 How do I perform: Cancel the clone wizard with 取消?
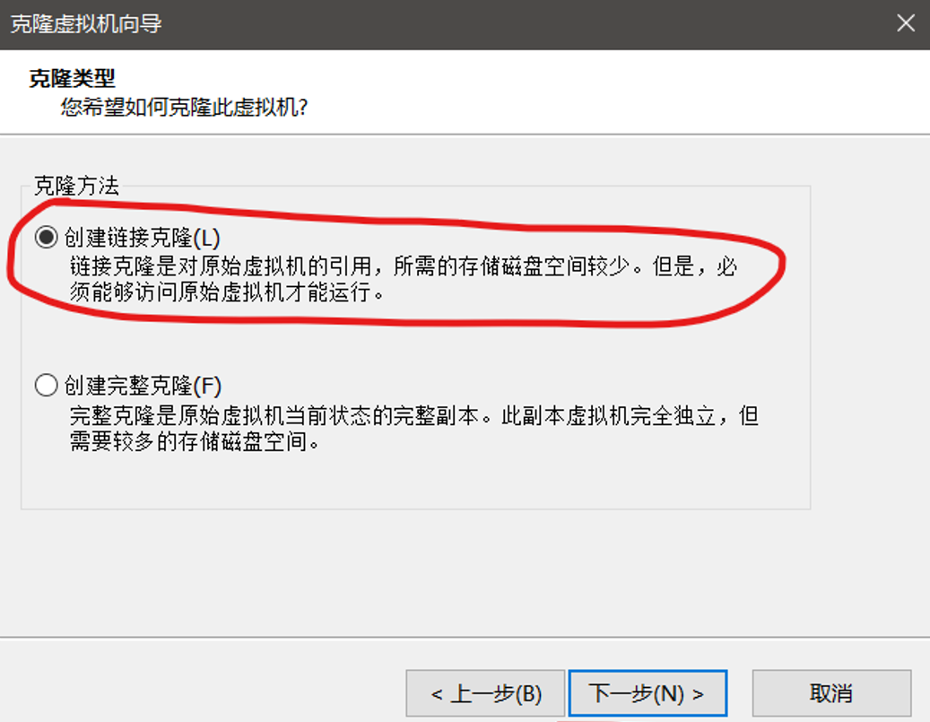(x=831, y=693)
